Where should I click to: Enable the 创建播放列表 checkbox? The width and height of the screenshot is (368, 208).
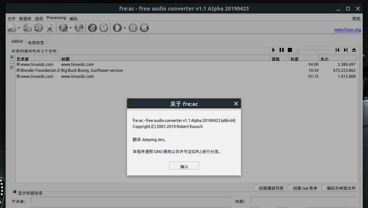(256, 187)
